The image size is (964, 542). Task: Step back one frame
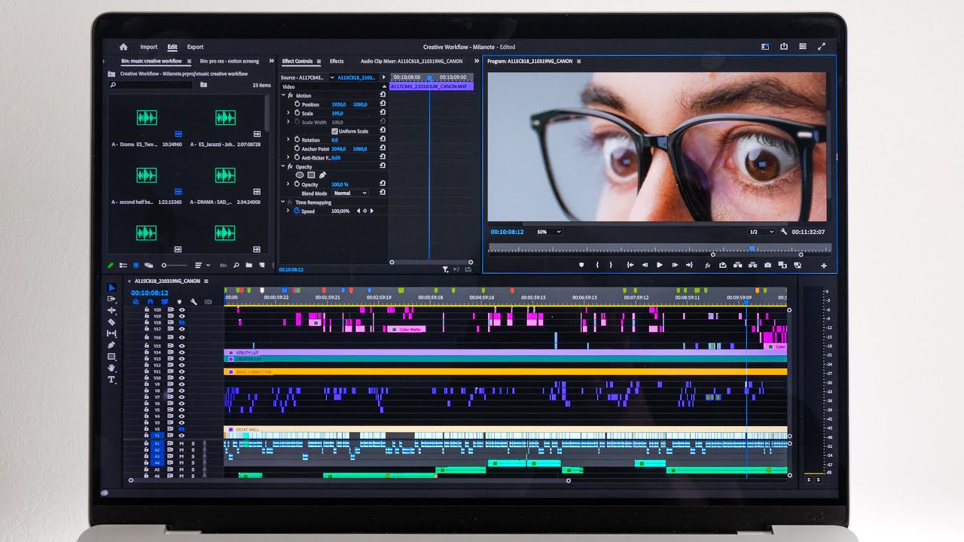tap(645, 265)
